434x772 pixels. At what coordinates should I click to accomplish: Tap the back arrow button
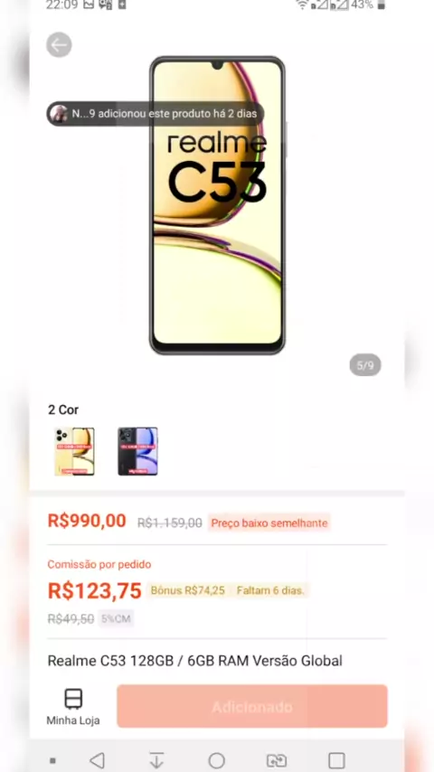pos(59,45)
